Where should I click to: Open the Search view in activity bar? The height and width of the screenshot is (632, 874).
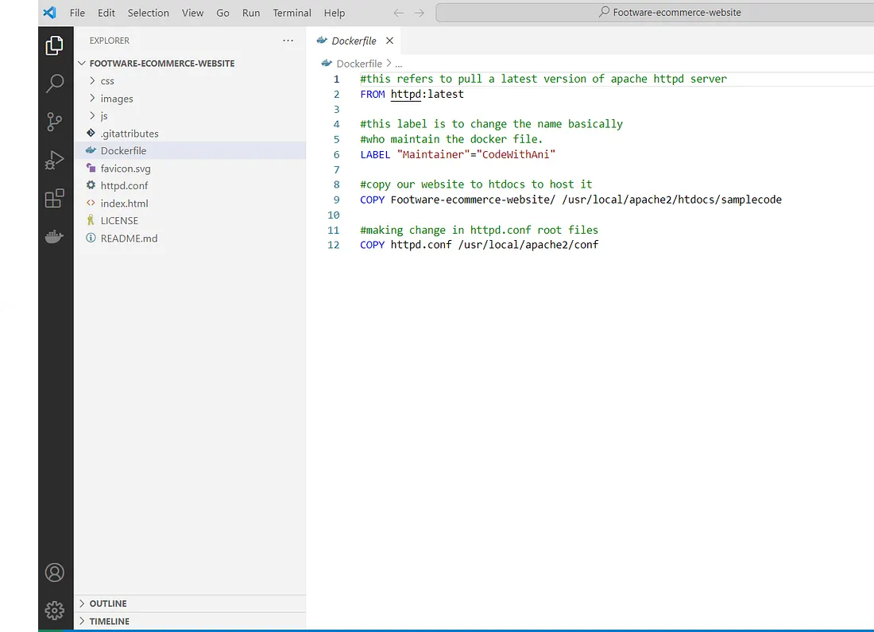(54, 83)
